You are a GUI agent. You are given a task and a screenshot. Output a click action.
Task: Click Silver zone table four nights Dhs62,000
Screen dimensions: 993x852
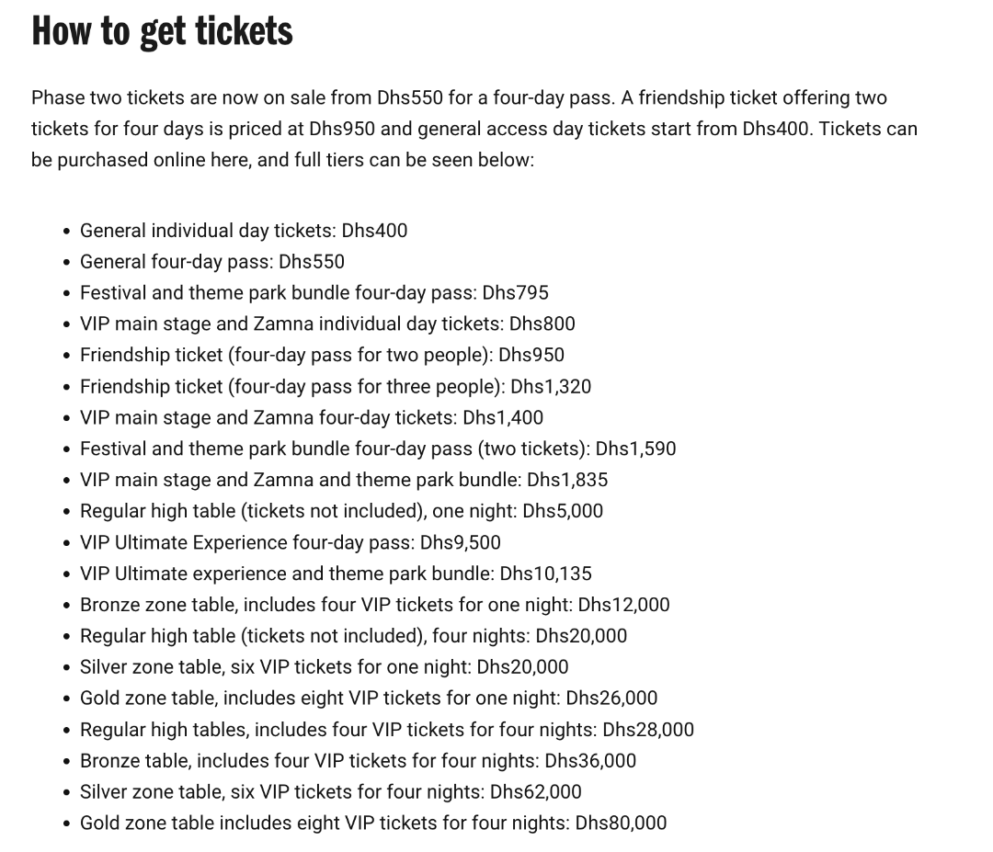point(330,792)
